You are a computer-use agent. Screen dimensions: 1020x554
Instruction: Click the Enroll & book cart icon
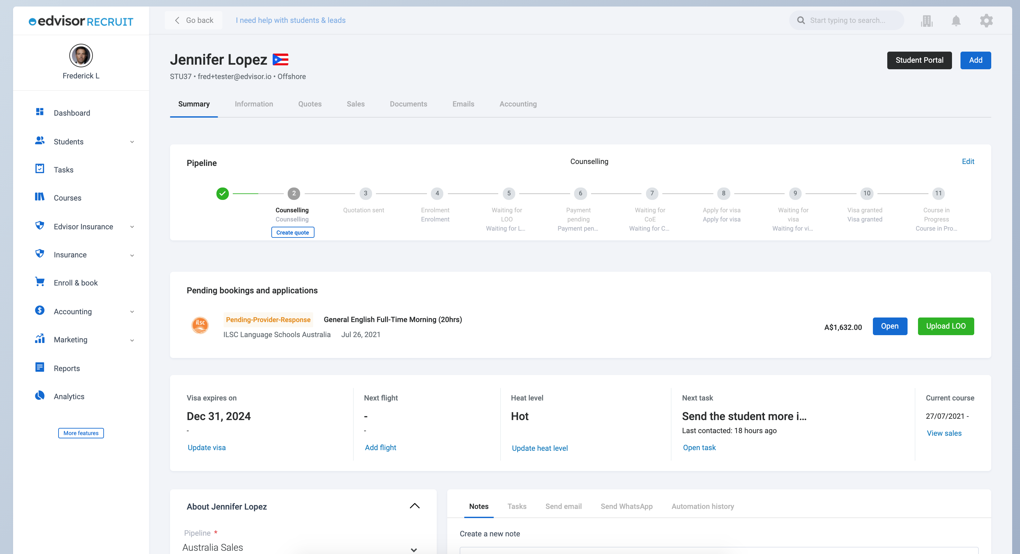pos(40,282)
